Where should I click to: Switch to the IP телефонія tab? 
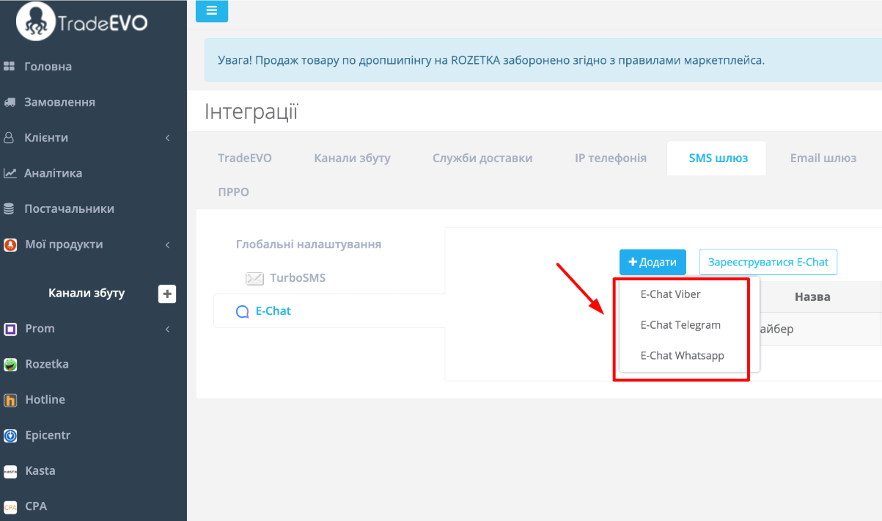pyautogui.click(x=611, y=158)
